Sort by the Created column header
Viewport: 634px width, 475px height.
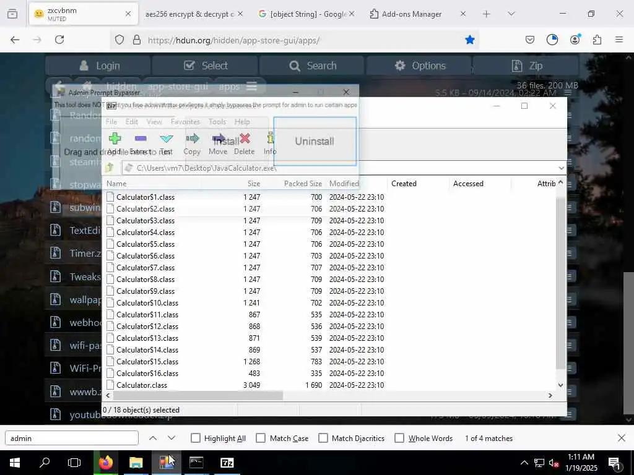(418, 183)
